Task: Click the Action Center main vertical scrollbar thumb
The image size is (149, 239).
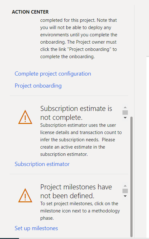Action: point(132,177)
